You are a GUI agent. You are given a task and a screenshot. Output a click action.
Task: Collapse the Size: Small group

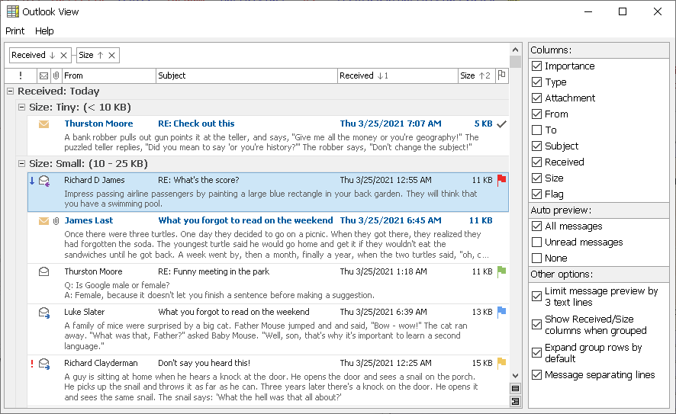[x=21, y=164]
